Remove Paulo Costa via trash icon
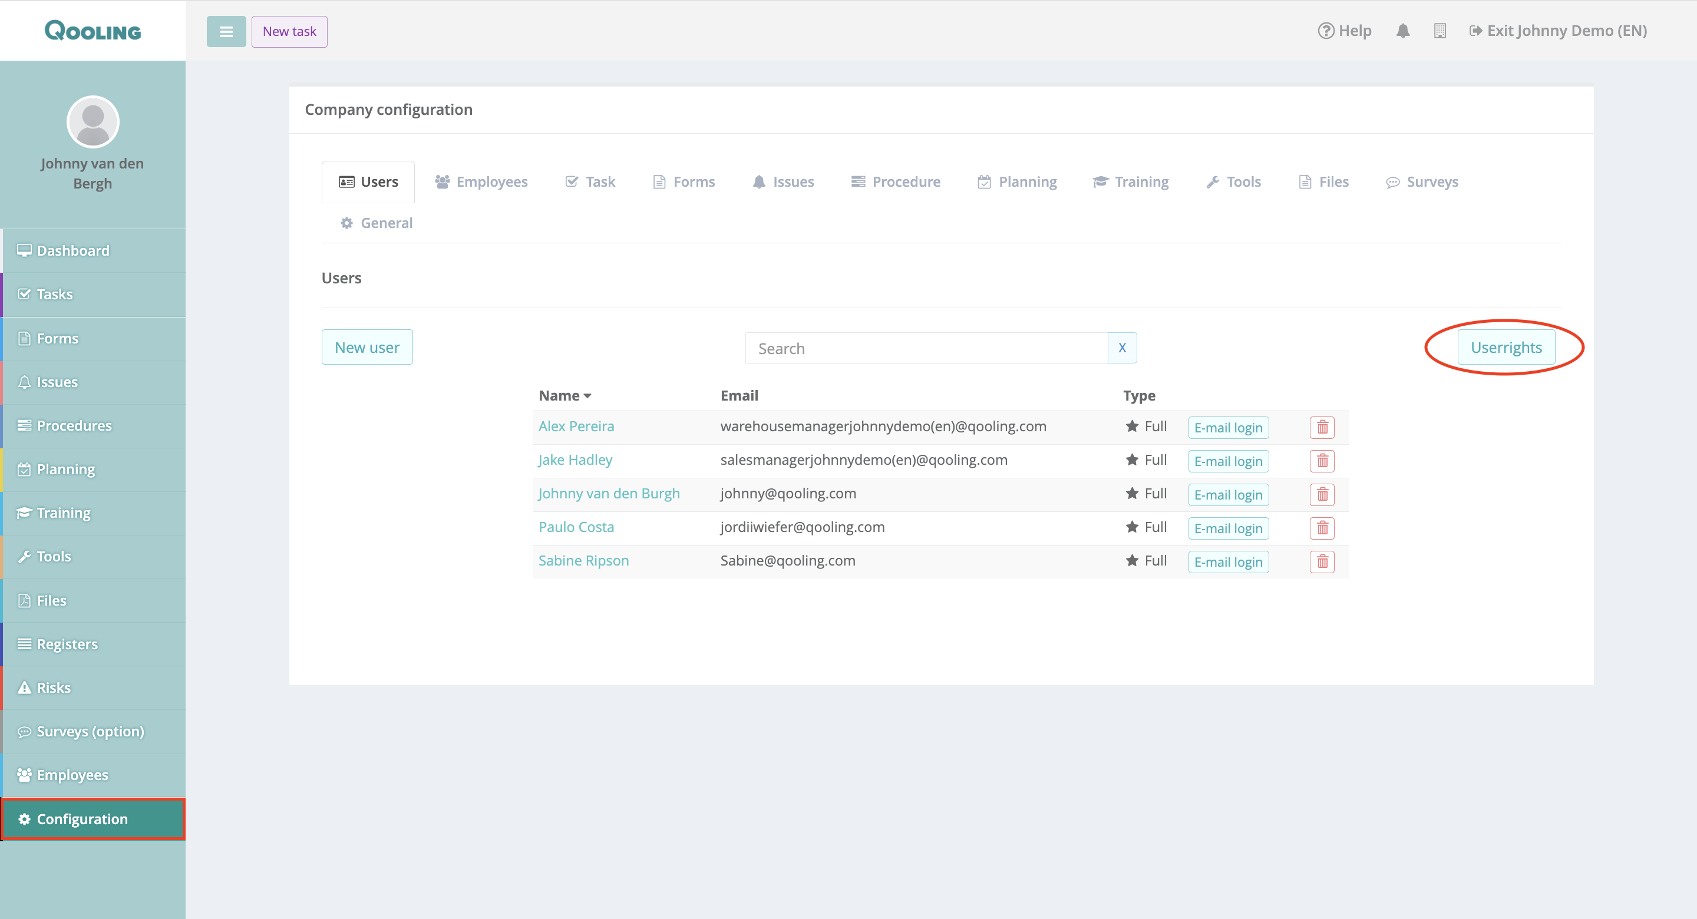 [x=1322, y=528]
